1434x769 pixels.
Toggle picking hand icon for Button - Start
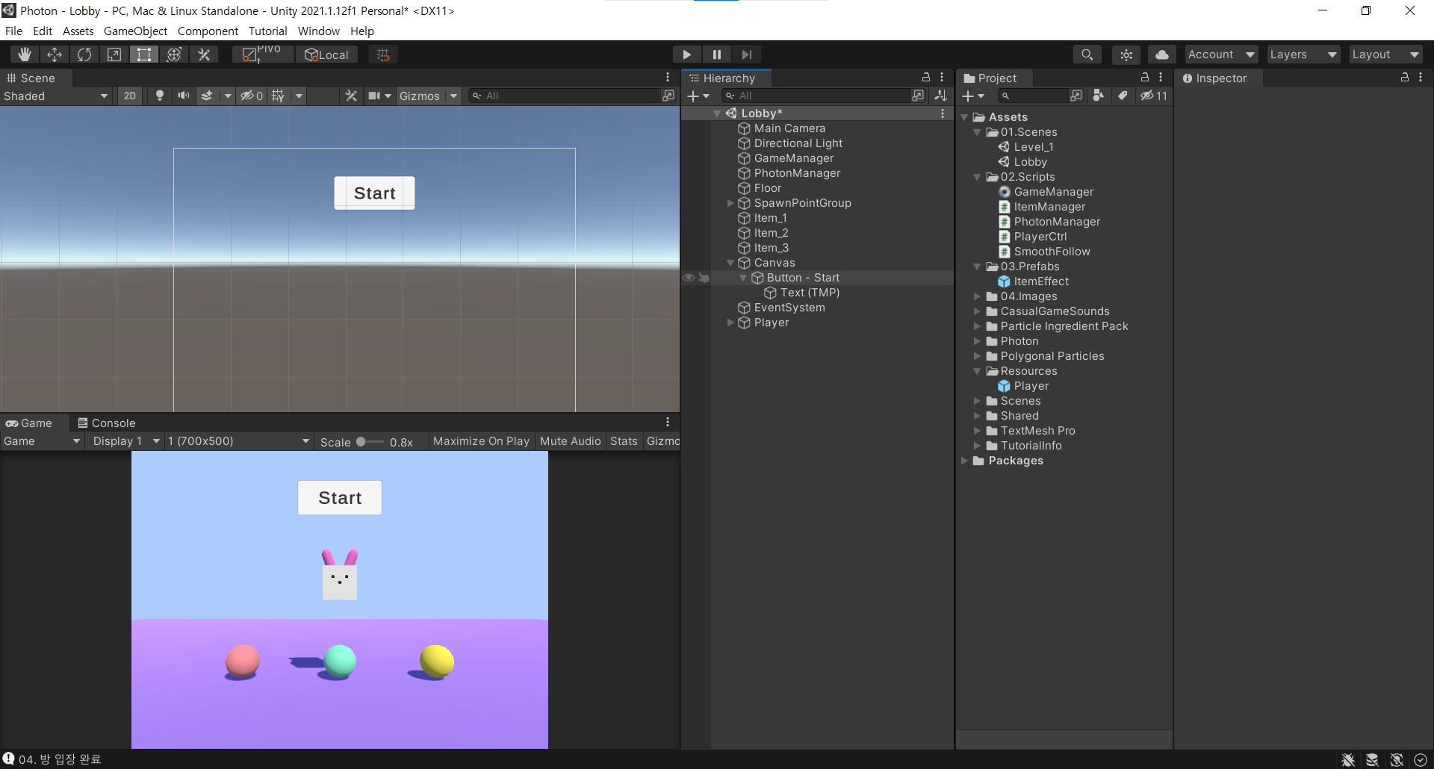(x=704, y=278)
